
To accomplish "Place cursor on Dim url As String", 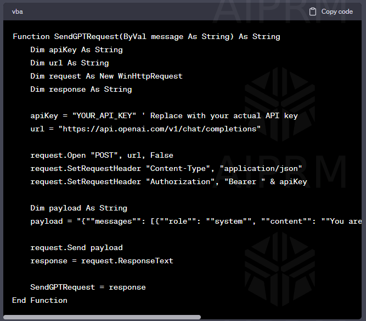I will 69,63.
